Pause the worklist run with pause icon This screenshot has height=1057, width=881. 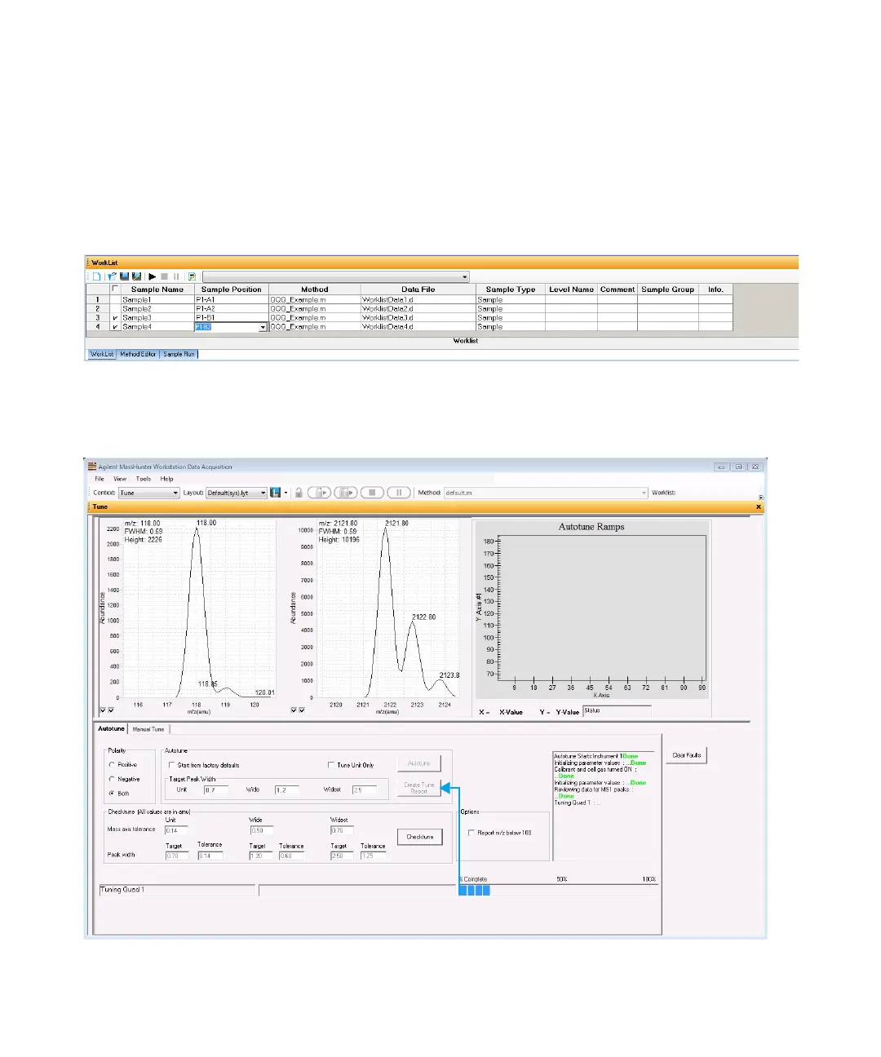(175, 276)
